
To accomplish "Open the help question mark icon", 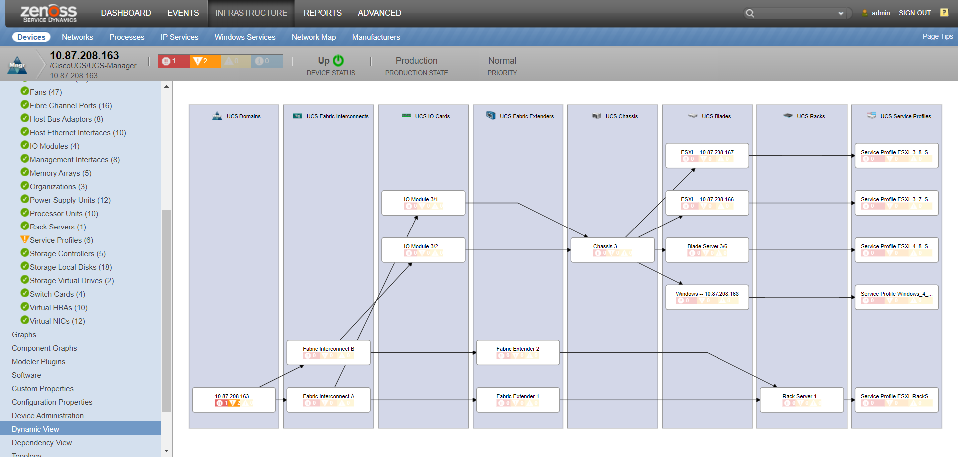I will point(944,13).
